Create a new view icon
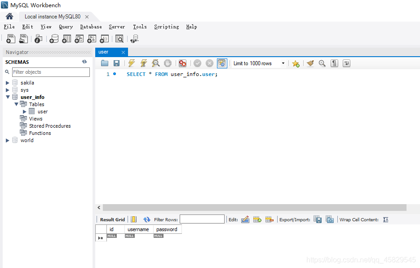420x268 pixels. point(79,39)
